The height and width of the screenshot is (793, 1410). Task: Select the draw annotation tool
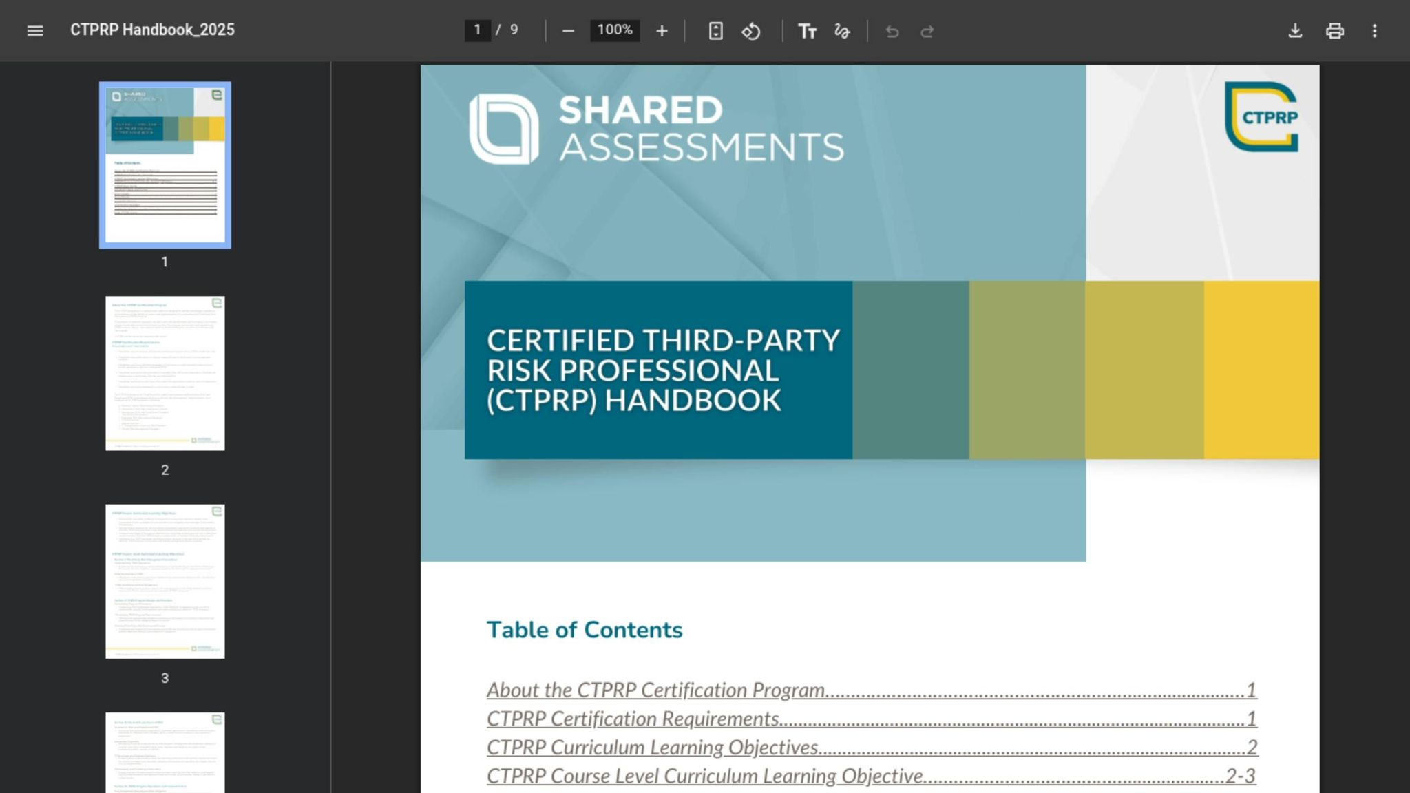(x=842, y=31)
